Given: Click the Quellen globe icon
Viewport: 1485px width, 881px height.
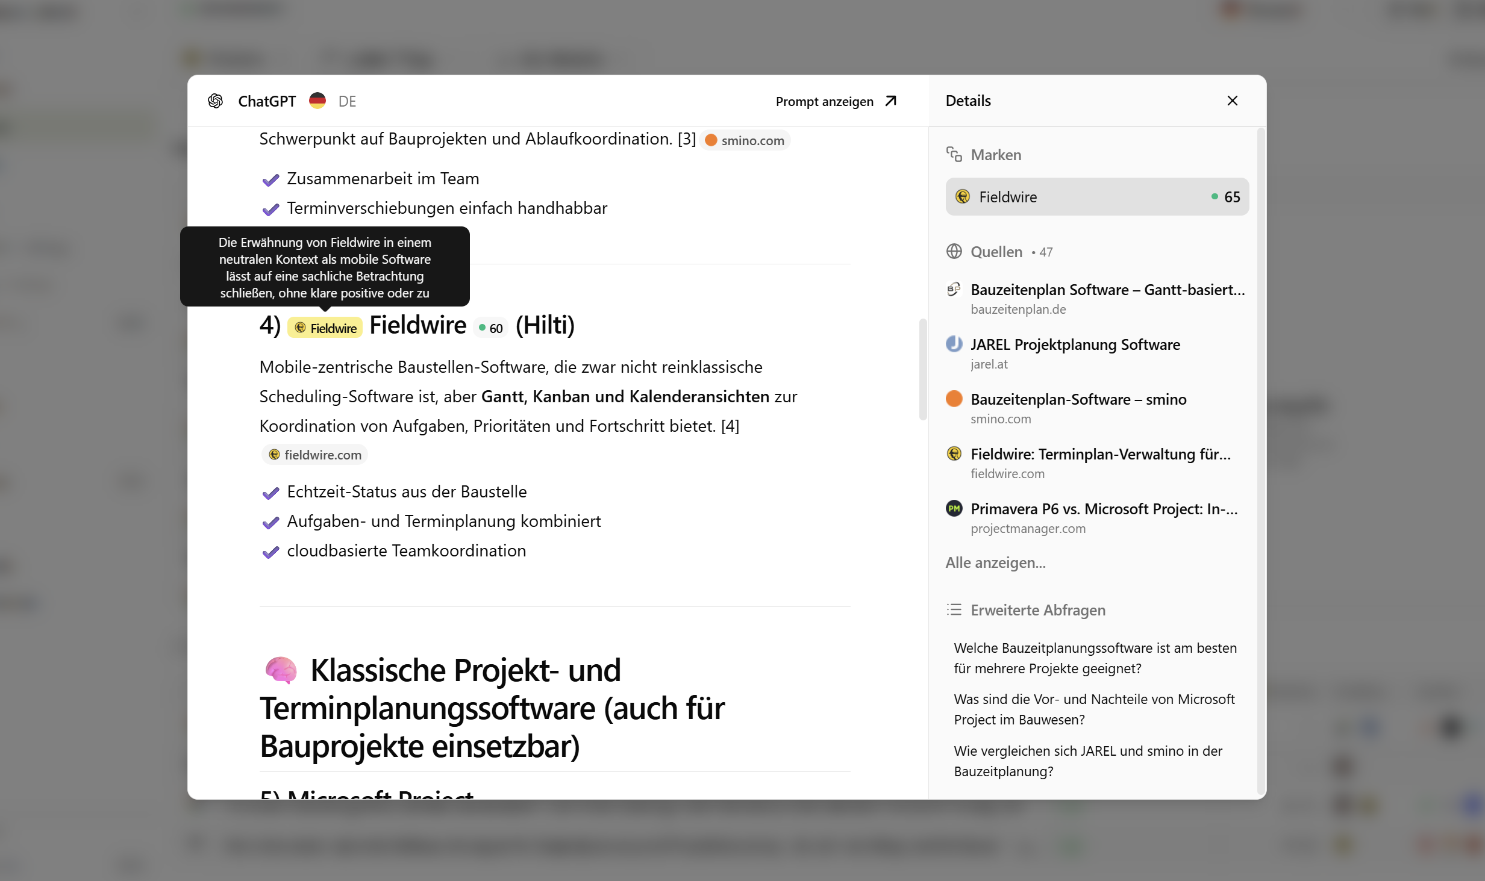Looking at the screenshot, I should pyautogui.click(x=954, y=251).
